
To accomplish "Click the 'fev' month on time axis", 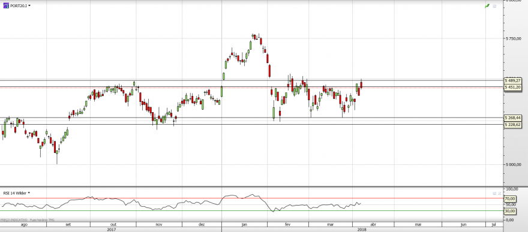I will pyautogui.click(x=287, y=224).
